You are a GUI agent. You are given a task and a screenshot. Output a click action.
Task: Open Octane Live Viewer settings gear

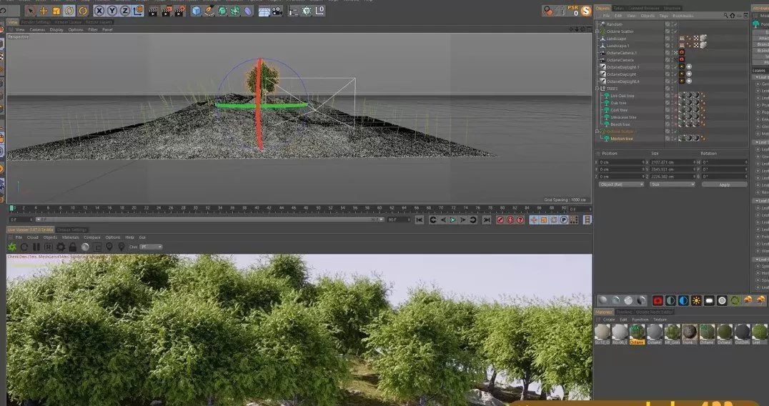click(x=61, y=247)
